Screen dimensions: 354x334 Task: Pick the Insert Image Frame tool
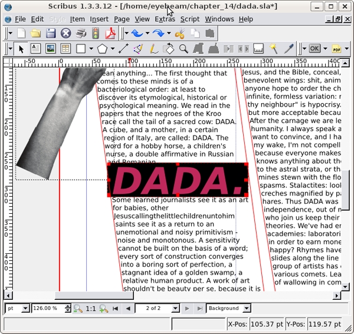coord(51,49)
